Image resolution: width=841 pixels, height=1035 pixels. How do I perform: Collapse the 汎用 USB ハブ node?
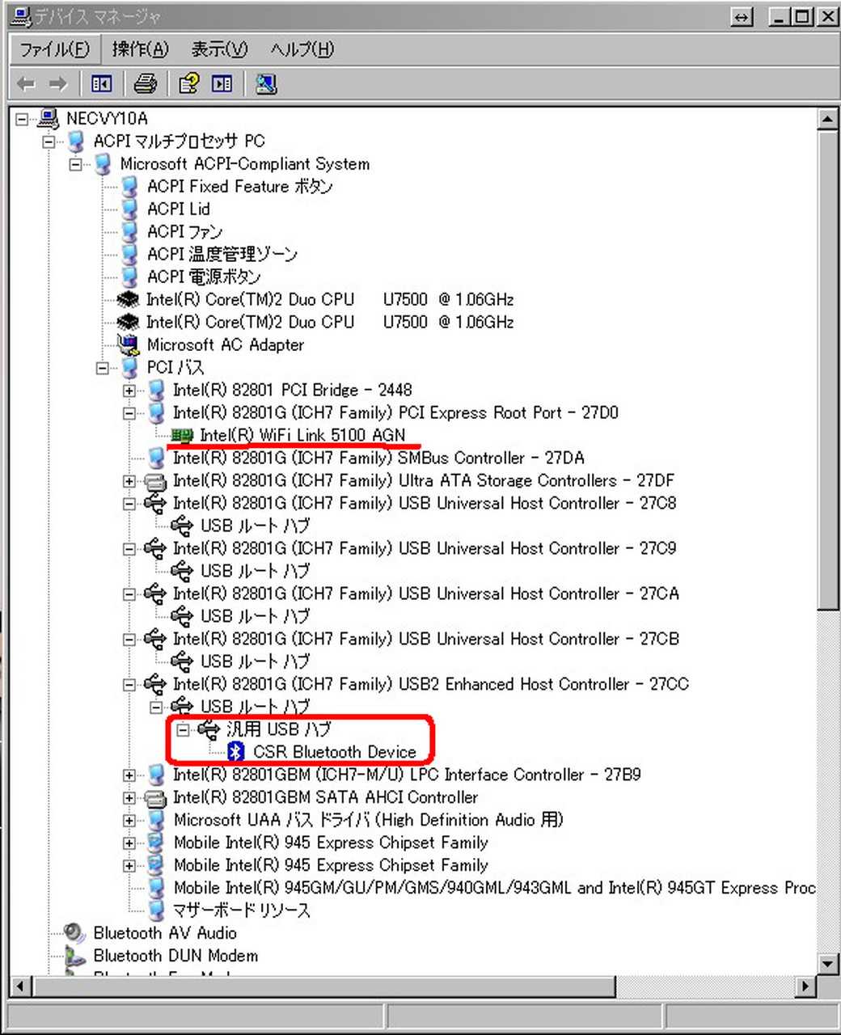[x=184, y=729]
